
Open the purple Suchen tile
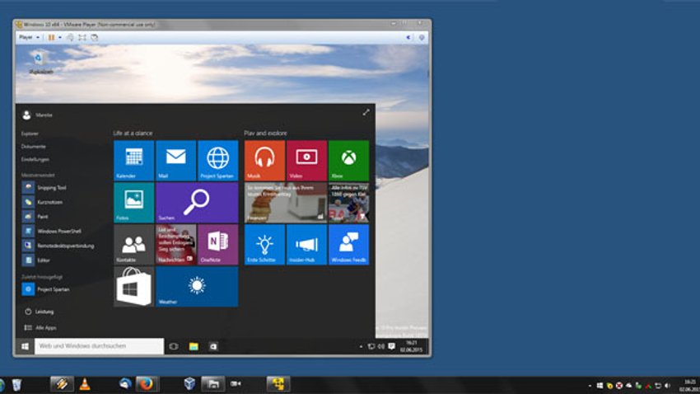197,203
